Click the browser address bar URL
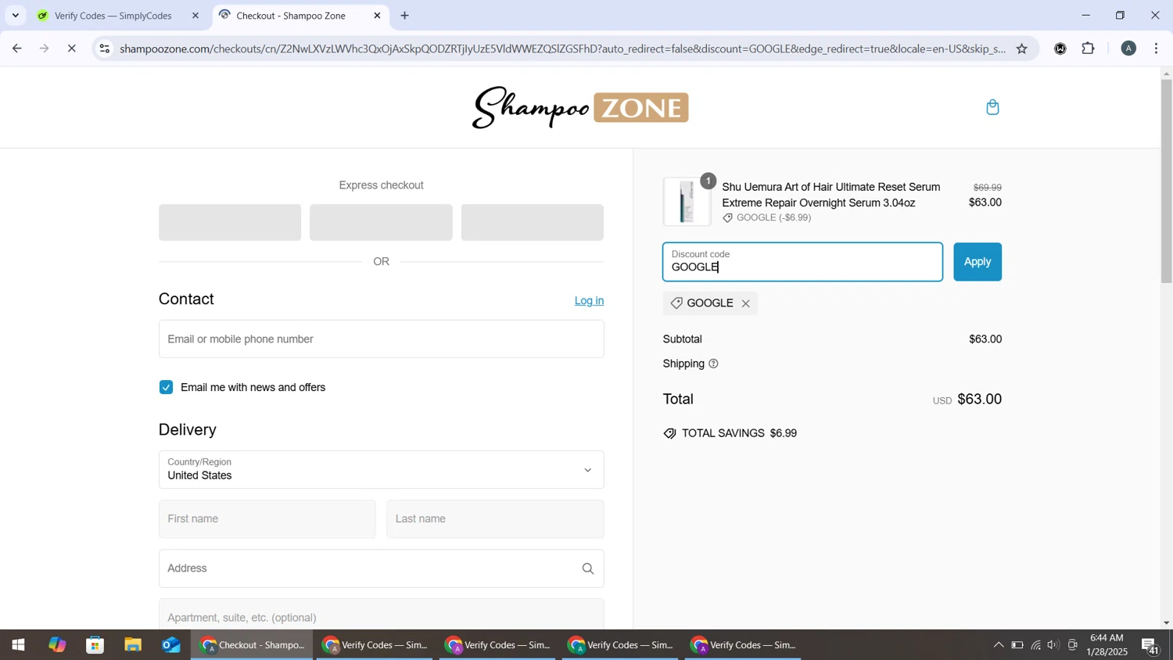This screenshot has height=660, width=1173. pos(563,48)
